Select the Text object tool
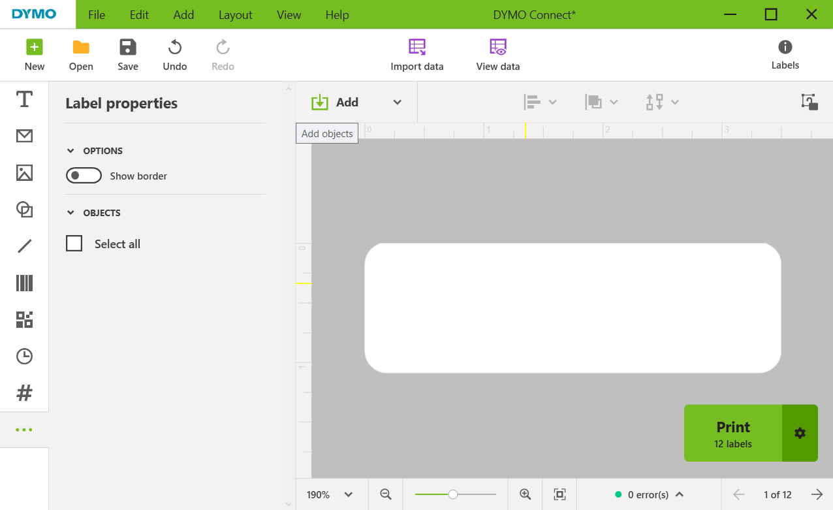Viewport: 833px width, 510px height. click(24, 99)
